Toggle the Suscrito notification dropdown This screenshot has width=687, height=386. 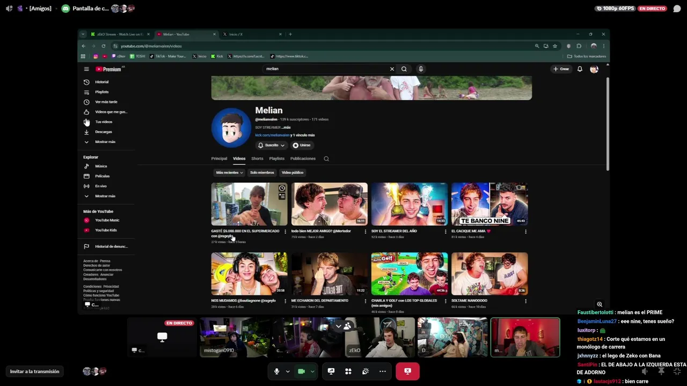click(272, 145)
